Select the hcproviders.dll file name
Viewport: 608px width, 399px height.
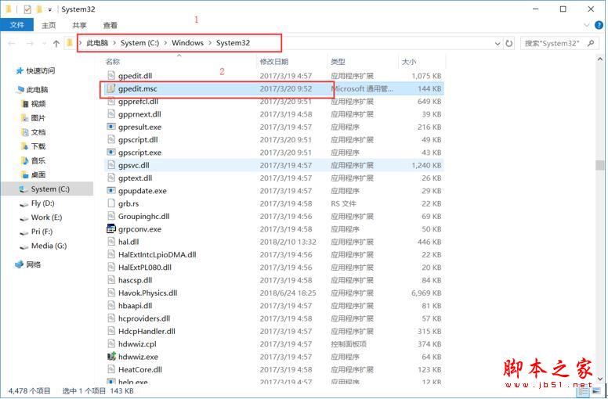144,318
